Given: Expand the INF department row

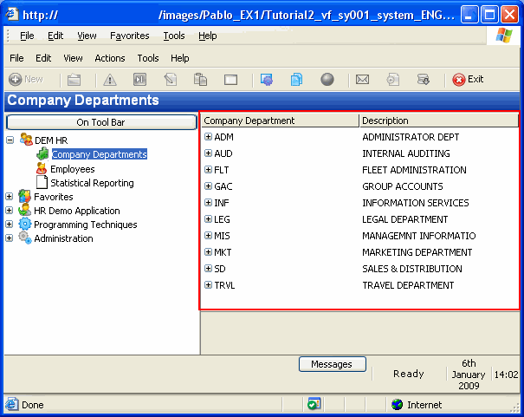Looking at the screenshot, I should click(x=208, y=203).
